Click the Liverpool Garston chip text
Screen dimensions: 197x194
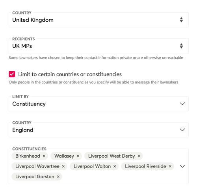click(x=35, y=177)
